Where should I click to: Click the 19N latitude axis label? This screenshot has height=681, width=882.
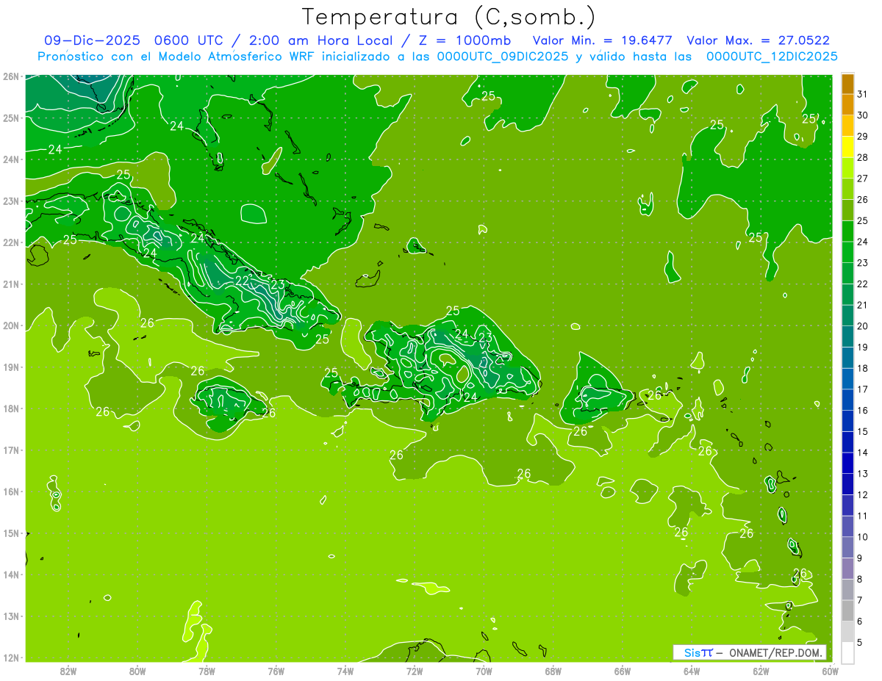[x=10, y=367]
